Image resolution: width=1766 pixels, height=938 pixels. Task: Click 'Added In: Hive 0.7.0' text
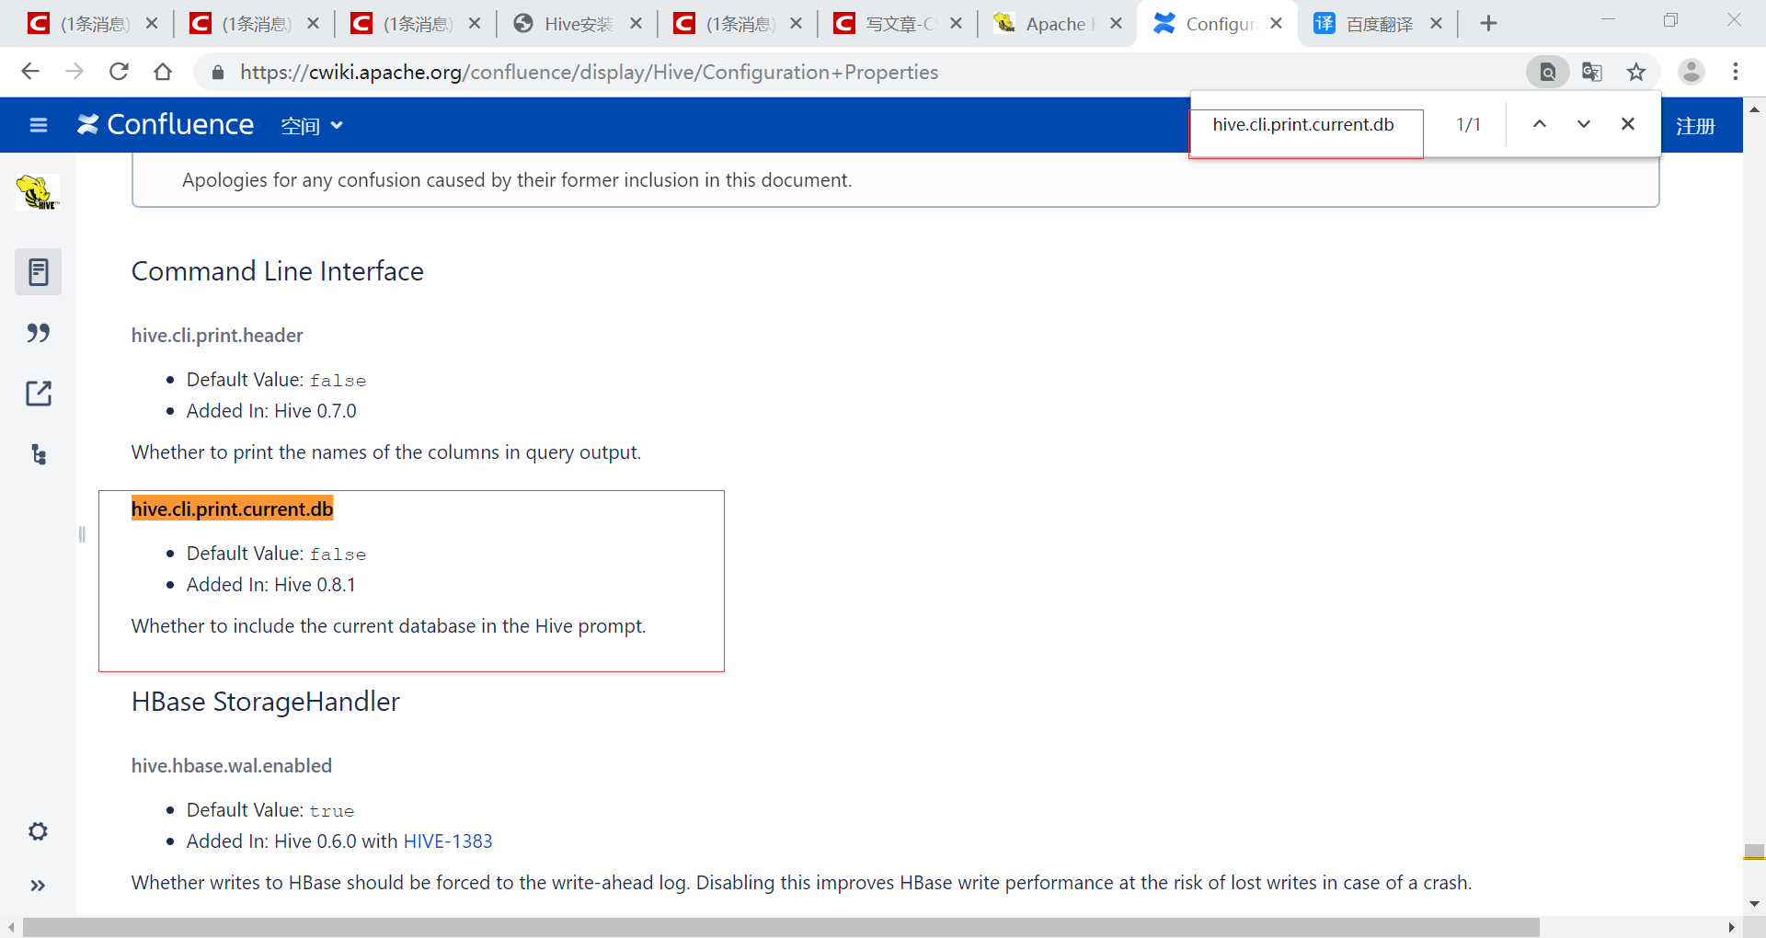(x=271, y=411)
